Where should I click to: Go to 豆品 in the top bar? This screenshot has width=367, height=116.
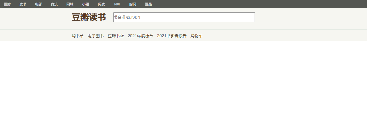pyautogui.click(x=148, y=4)
